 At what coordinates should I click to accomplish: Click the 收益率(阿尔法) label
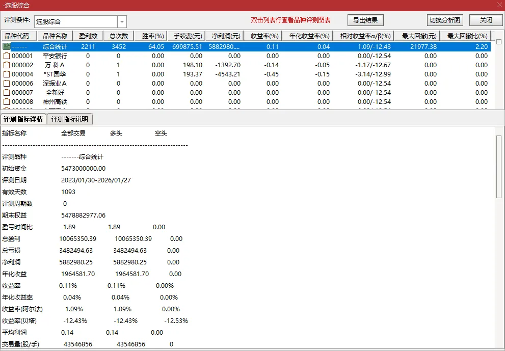click(x=22, y=309)
